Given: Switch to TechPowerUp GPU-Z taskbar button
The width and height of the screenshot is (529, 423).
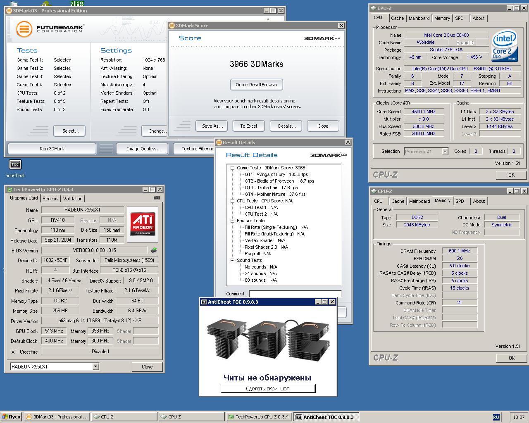Looking at the screenshot, I should click(259, 417).
